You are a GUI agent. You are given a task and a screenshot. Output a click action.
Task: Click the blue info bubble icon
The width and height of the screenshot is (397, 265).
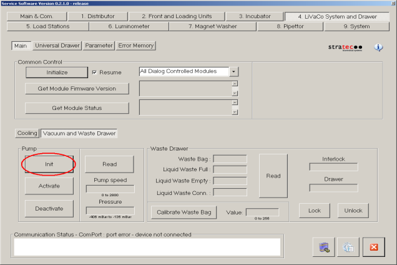[x=378, y=47]
